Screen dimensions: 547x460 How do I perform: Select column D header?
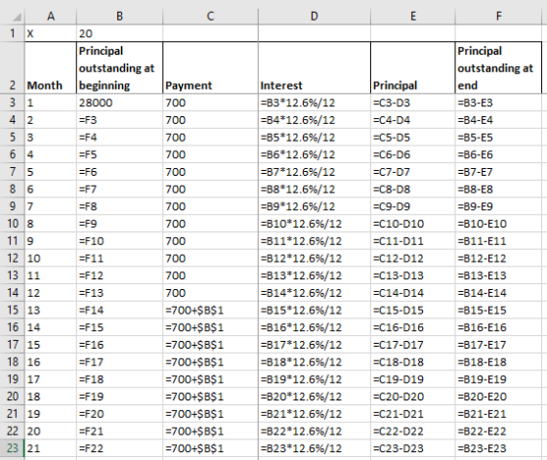(x=315, y=16)
